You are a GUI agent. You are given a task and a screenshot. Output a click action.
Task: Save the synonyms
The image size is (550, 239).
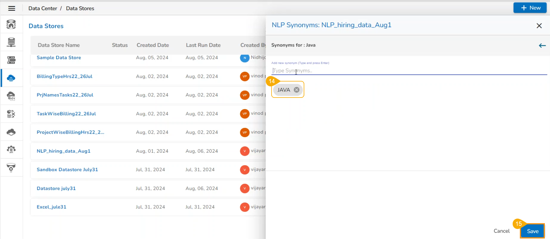click(x=532, y=231)
